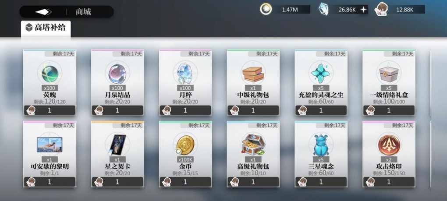This screenshot has height=201, width=447.
Task: Pick the 攻击烙印 red emblem icon
Action: coord(389,145)
